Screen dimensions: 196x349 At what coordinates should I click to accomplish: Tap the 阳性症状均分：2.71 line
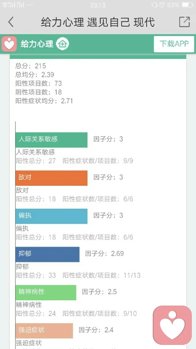coord(44,101)
